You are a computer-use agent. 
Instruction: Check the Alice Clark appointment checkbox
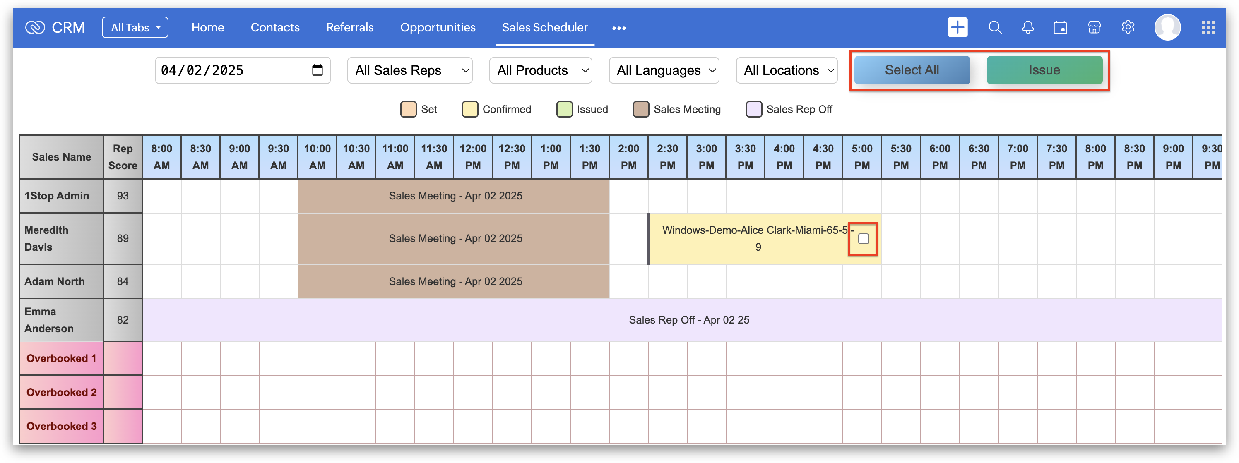point(864,239)
